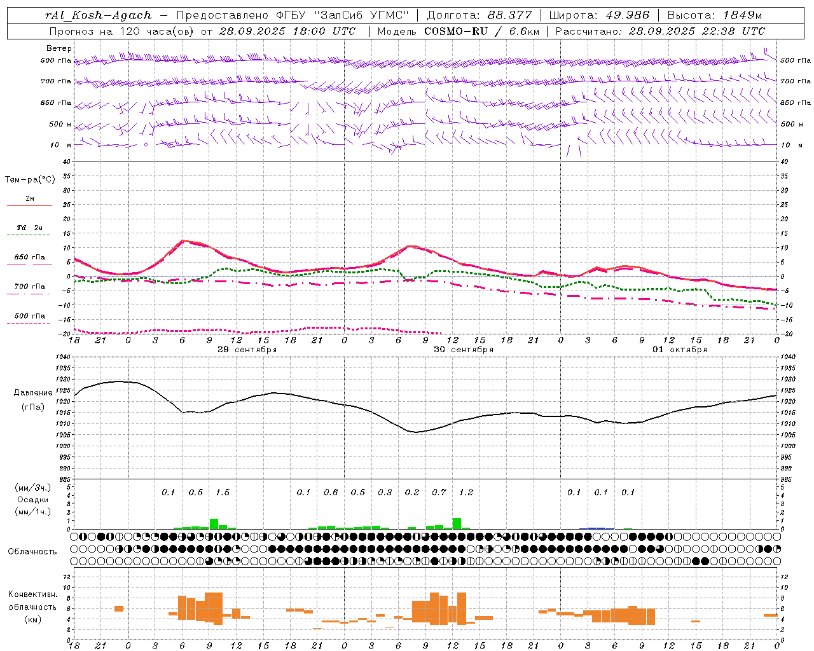Click the Ветер panel label
The image size is (814, 651).
[59, 48]
